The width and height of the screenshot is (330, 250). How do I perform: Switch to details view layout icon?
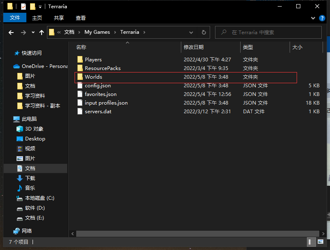(x=310, y=242)
